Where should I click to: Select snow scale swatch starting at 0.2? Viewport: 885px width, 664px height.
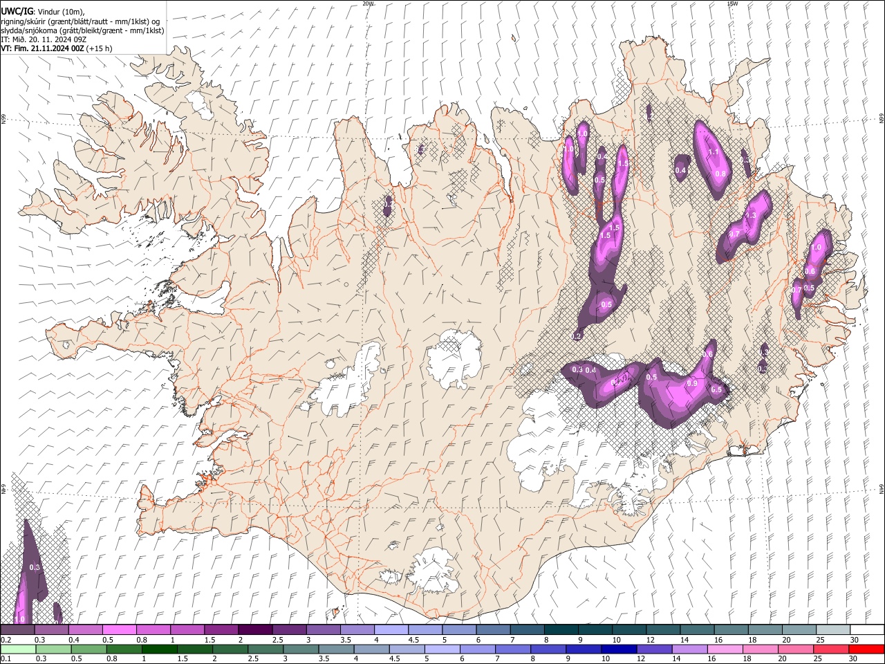17,629
